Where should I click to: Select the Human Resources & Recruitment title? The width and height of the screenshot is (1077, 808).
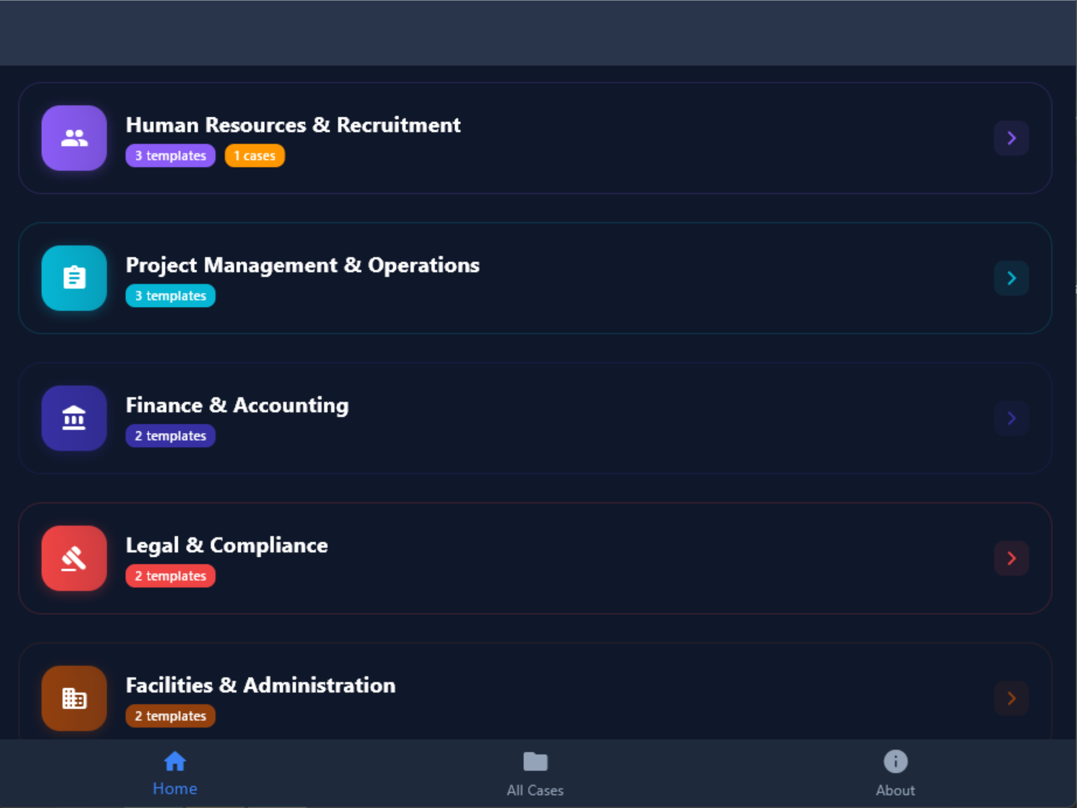coord(293,124)
